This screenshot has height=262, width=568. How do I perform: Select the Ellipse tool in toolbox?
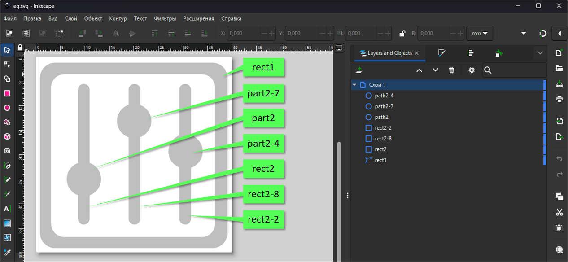coord(7,108)
